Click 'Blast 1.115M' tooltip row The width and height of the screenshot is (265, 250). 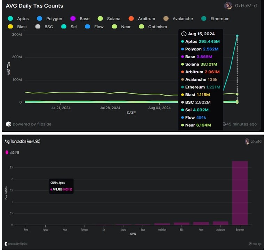tap(195, 95)
